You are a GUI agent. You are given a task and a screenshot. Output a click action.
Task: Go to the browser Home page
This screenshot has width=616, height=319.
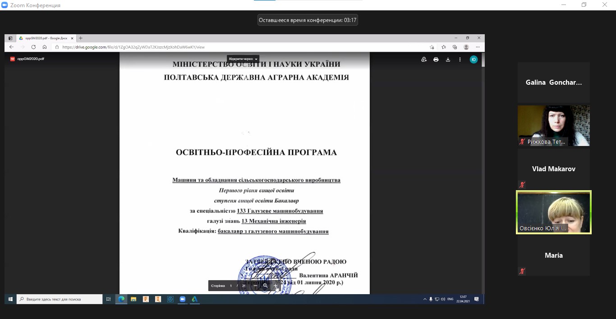[45, 47]
